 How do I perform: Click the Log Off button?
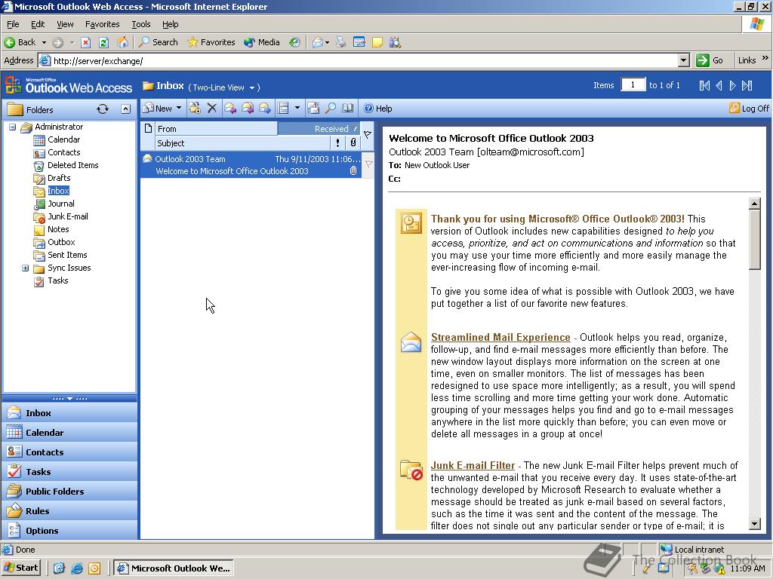click(749, 109)
